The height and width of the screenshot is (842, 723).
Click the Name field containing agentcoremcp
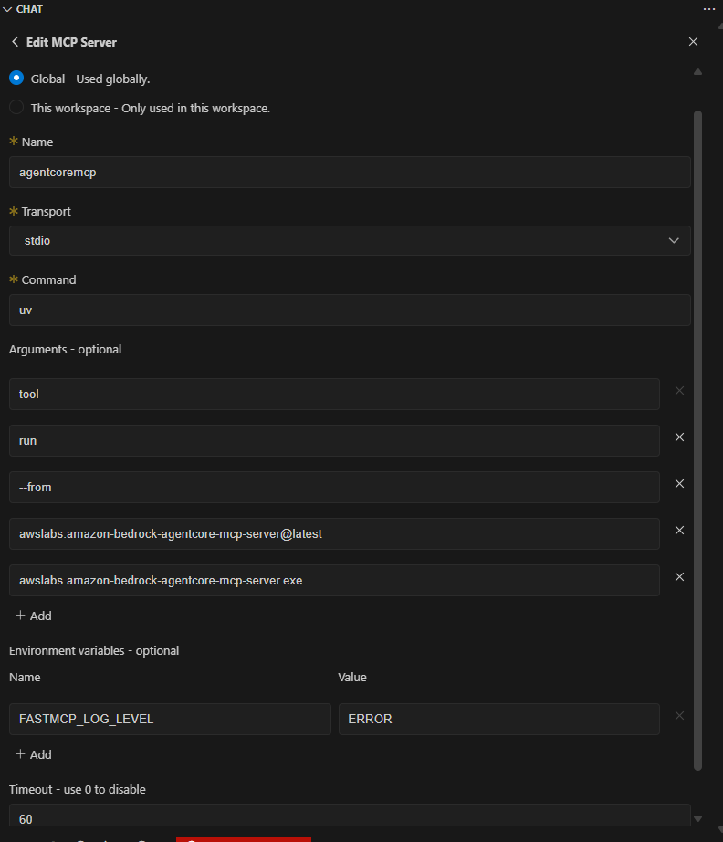pyautogui.click(x=350, y=172)
